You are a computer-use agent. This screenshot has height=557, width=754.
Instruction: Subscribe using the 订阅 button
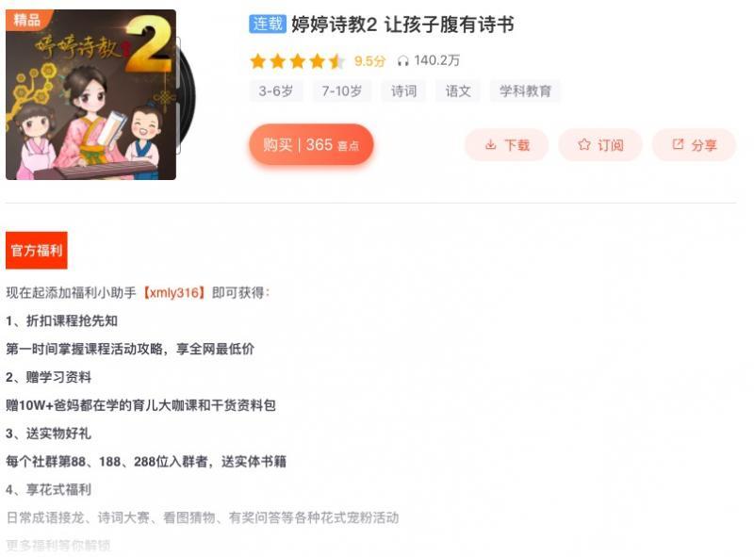600,145
